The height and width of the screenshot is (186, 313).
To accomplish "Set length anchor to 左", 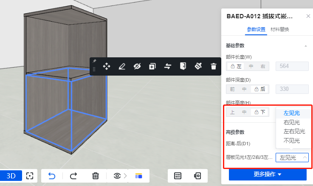I will click(236, 66).
